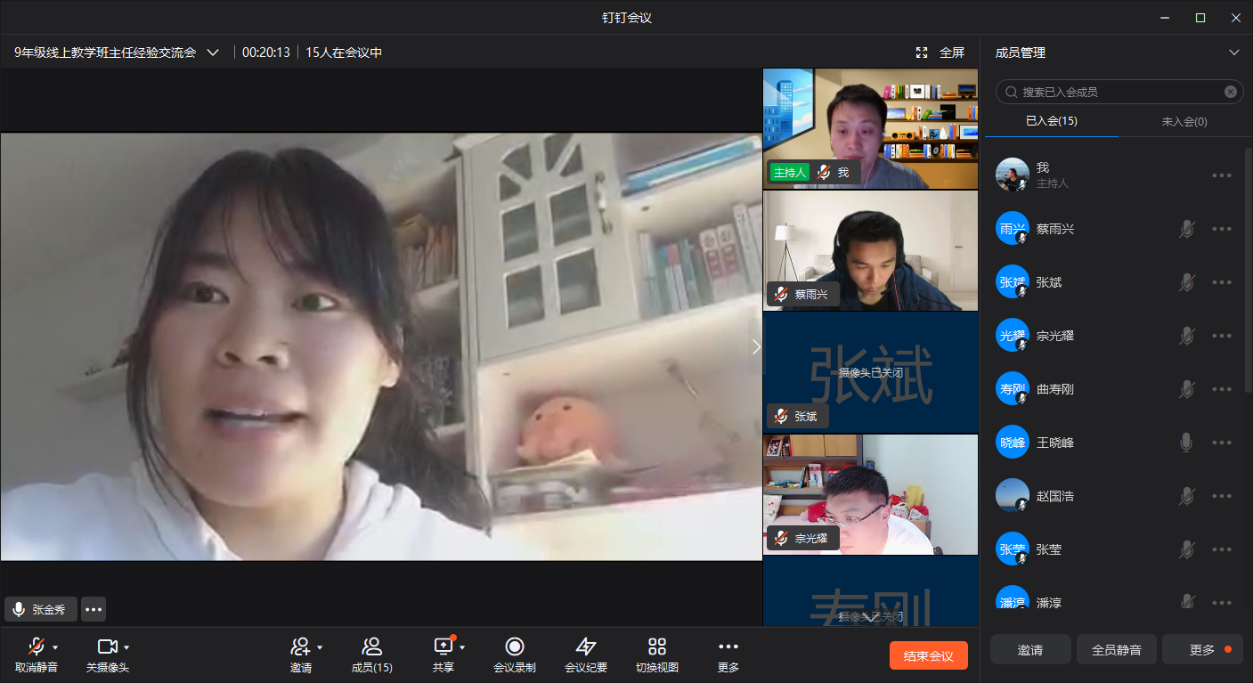The image size is (1253, 683).
Task: Click the 会议录制 record icon
Action: click(x=514, y=647)
